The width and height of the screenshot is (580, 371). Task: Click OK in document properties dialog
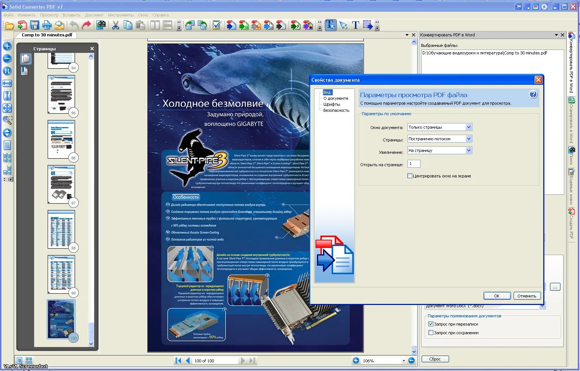(x=497, y=296)
